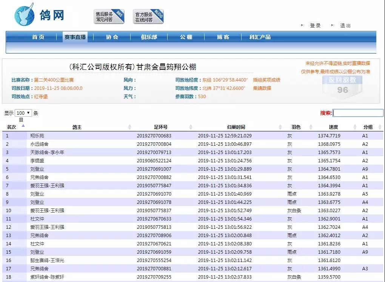Screen dimensions: 385x282
Task: Open the 官方服务 在线问答 BLOG badge
Action: (148, 17)
